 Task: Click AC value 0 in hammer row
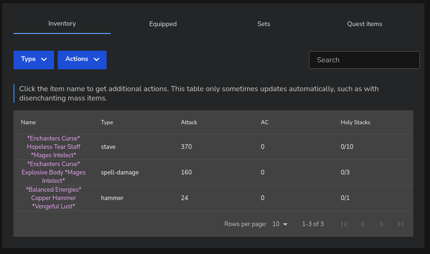[x=262, y=198]
